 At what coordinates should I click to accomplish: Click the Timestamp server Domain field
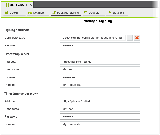tap(100, 85)
